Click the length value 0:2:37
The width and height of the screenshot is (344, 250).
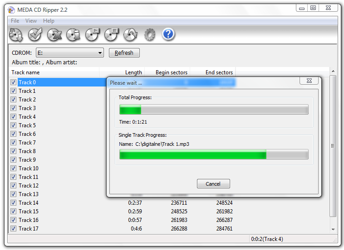tap(135, 203)
